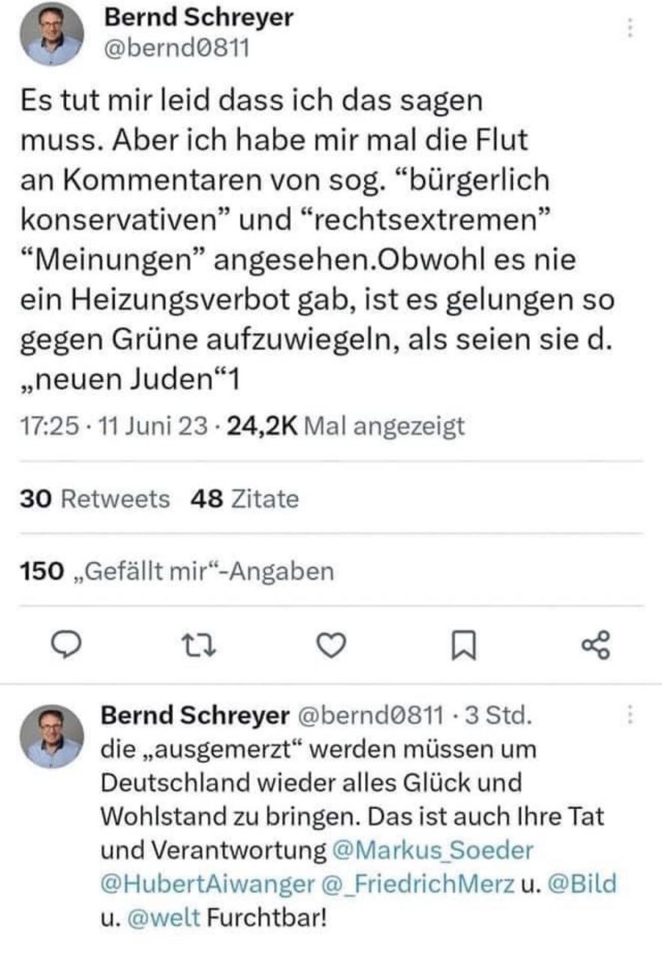Open reply tweet three-dot menu

[630, 716]
